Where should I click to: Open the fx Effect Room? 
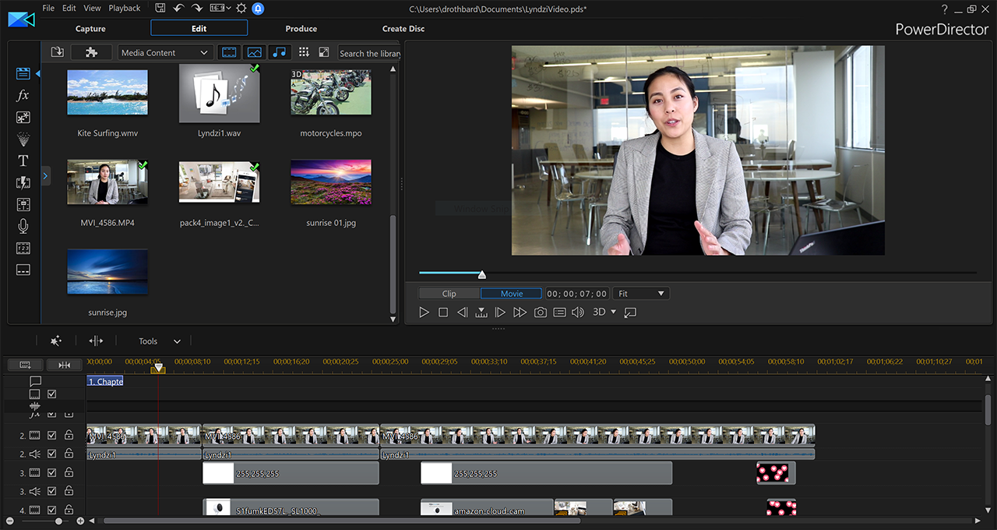coord(23,95)
